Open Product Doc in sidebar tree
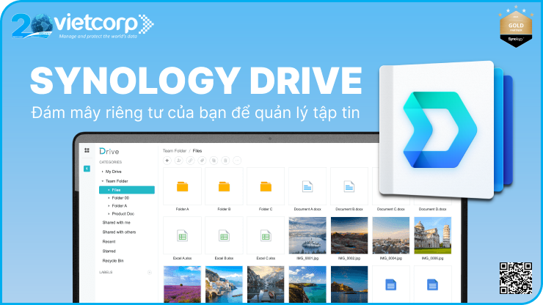The image size is (543, 305). pyautogui.click(x=123, y=214)
